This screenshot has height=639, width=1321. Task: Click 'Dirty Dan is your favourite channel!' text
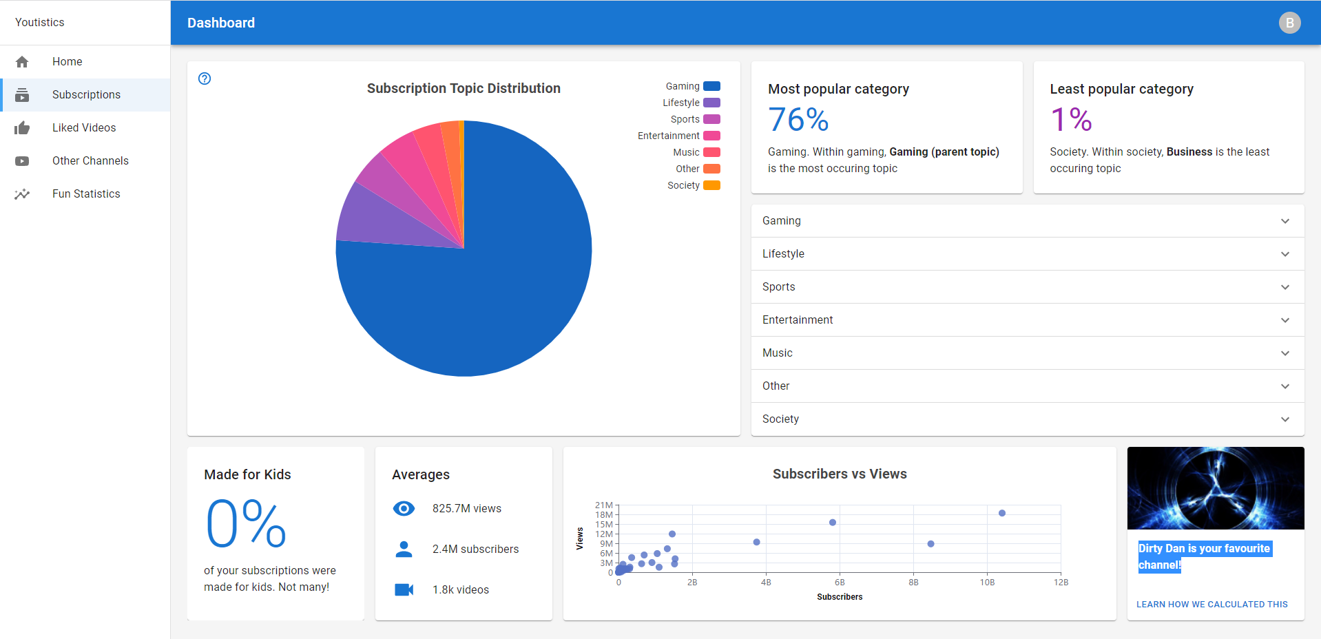pyautogui.click(x=1205, y=556)
